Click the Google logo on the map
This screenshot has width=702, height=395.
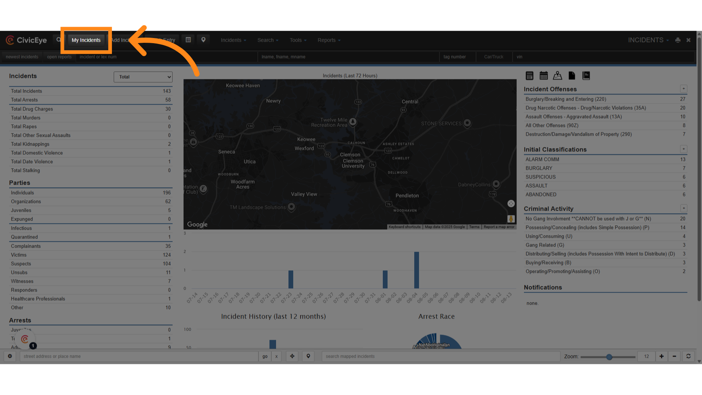(x=197, y=224)
